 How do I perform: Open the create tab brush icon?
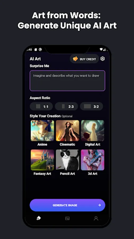tap(39, 218)
